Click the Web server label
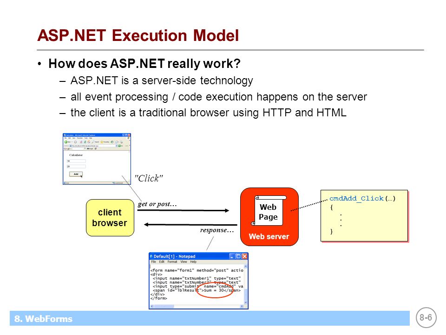446x335 pixels. [269, 236]
